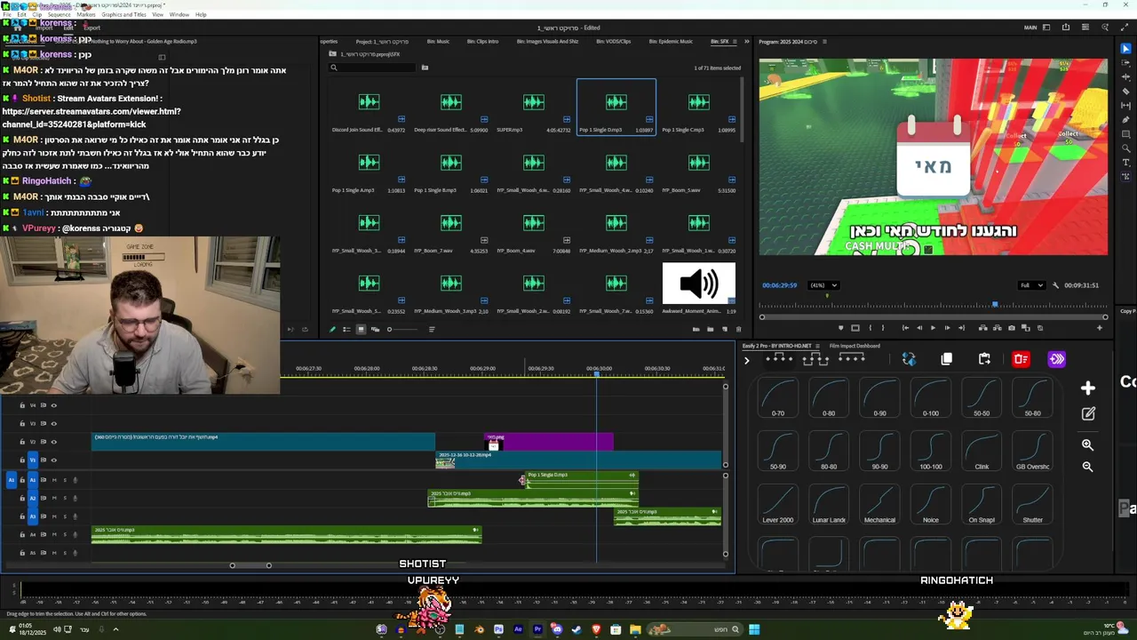Select the Selection tool arrow in toolbar
Screen dimensions: 1137x640
click(1125, 49)
